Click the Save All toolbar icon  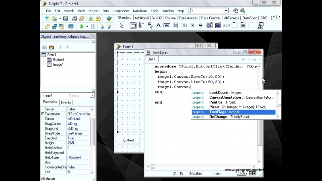pos(75,19)
